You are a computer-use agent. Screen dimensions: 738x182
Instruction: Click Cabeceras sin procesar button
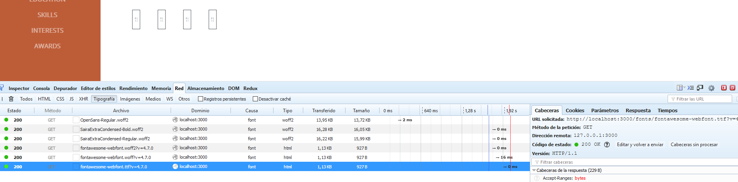pos(694,145)
